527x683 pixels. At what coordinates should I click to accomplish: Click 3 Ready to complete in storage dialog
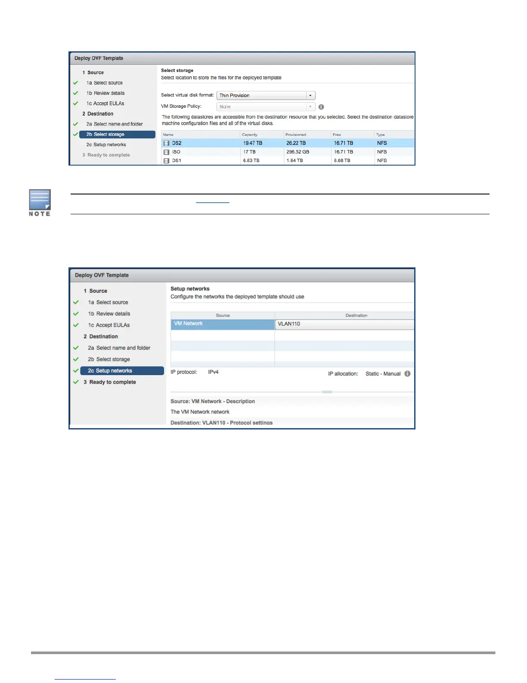point(106,155)
